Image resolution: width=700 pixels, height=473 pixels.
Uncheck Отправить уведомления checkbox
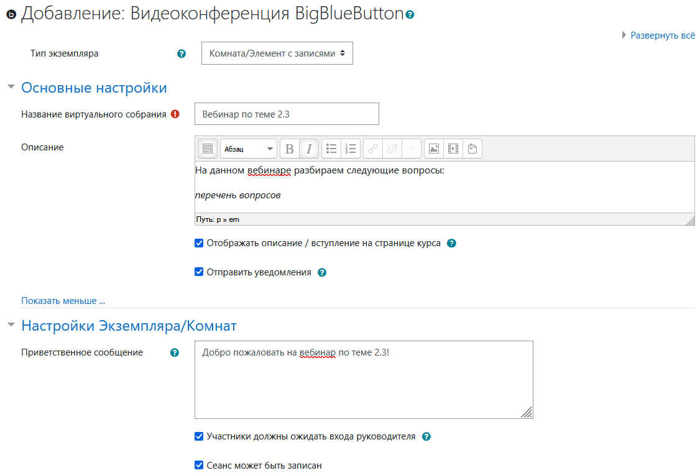(x=199, y=272)
